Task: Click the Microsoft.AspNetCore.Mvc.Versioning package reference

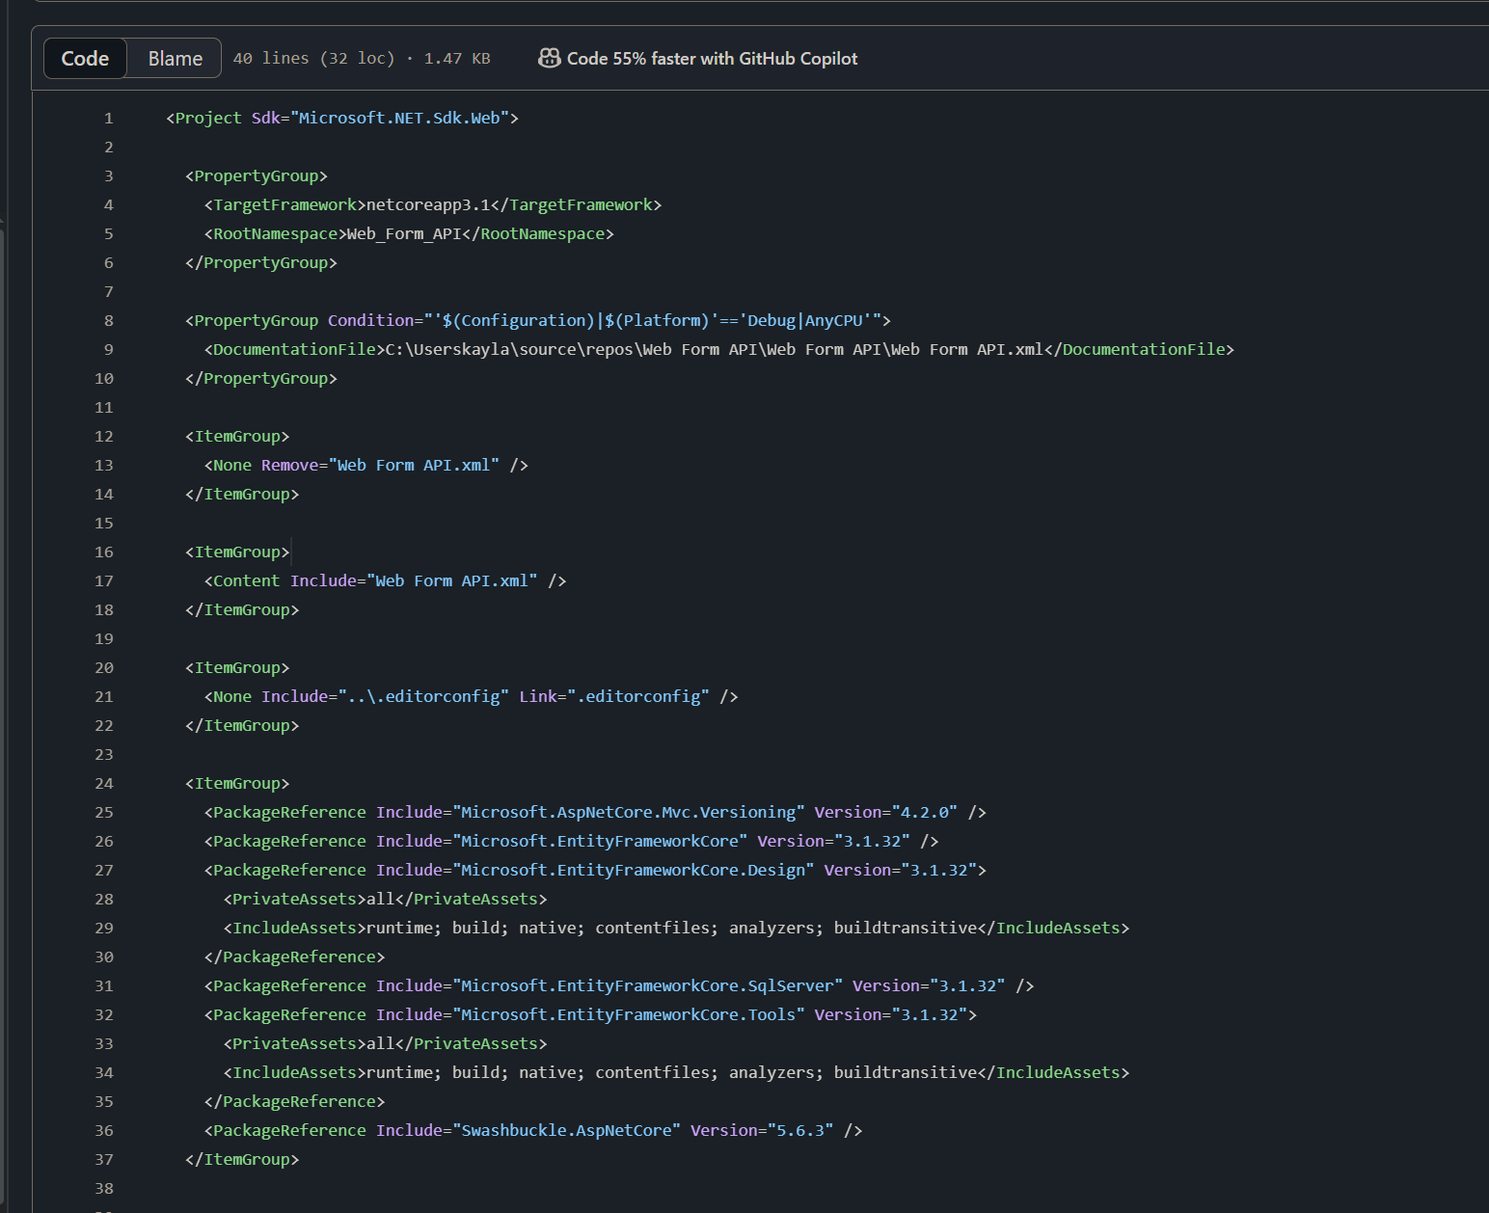Action: (595, 812)
